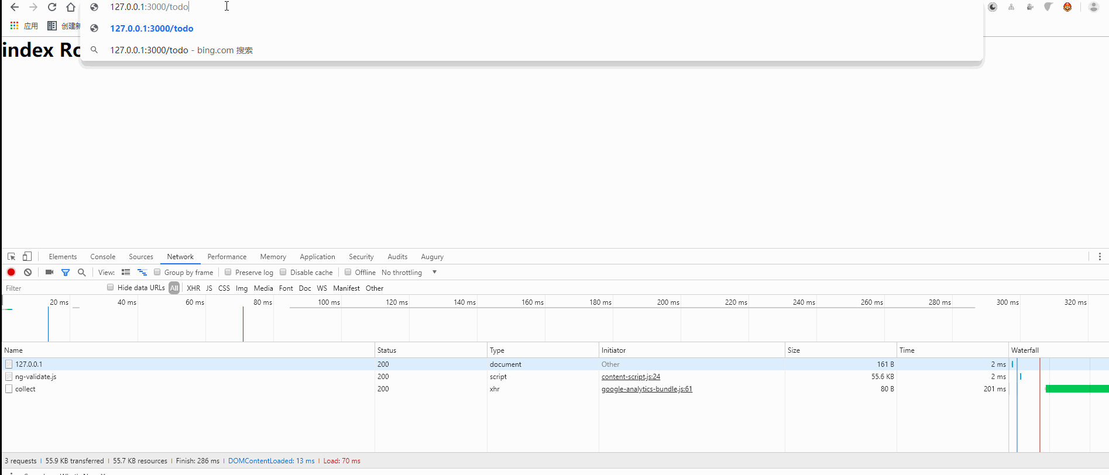Image resolution: width=1109 pixels, height=475 pixels.
Task: Switch to large request rows view icon
Action: click(x=126, y=272)
